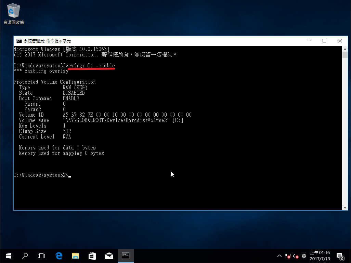Open File Explorer from the taskbar
Image resolution: width=351 pixels, height=263 pixels.
point(75,255)
